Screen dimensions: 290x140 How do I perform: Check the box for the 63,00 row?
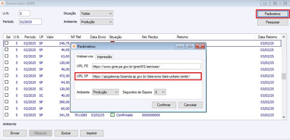[7, 56]
